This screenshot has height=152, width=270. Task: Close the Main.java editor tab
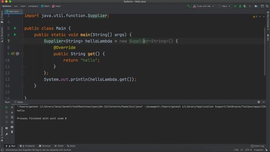coord(21,11)
